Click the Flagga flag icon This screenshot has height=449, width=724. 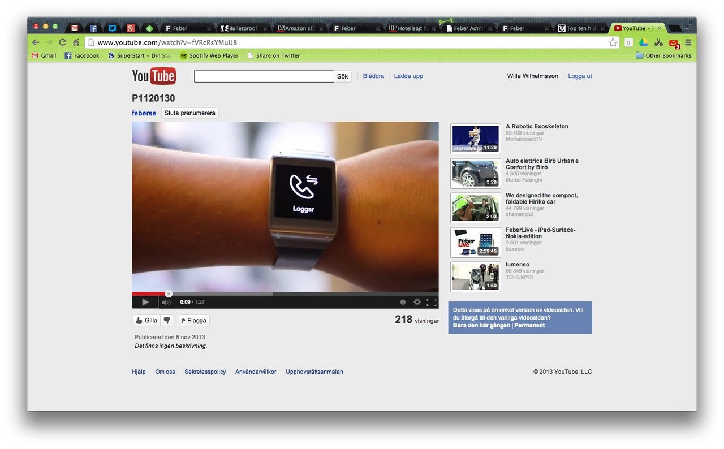pyautogui.click(x=193, y=320)
